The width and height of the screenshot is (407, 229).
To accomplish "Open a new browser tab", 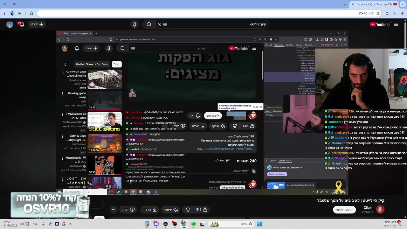I will pyautogui.click(x=345, y=4).
